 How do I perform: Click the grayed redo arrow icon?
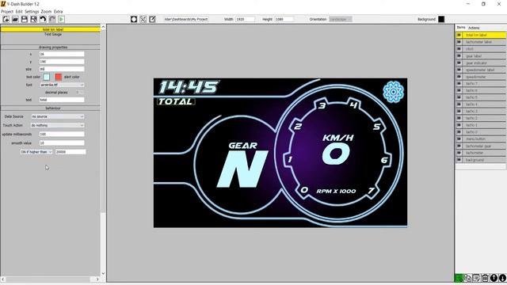tap(52, 19)
